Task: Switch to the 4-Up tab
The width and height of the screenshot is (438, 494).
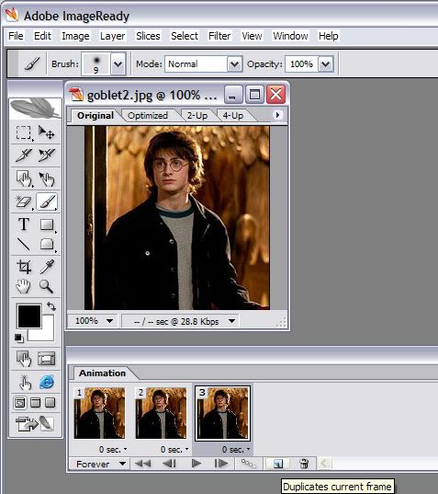Action: click(233, 116)
